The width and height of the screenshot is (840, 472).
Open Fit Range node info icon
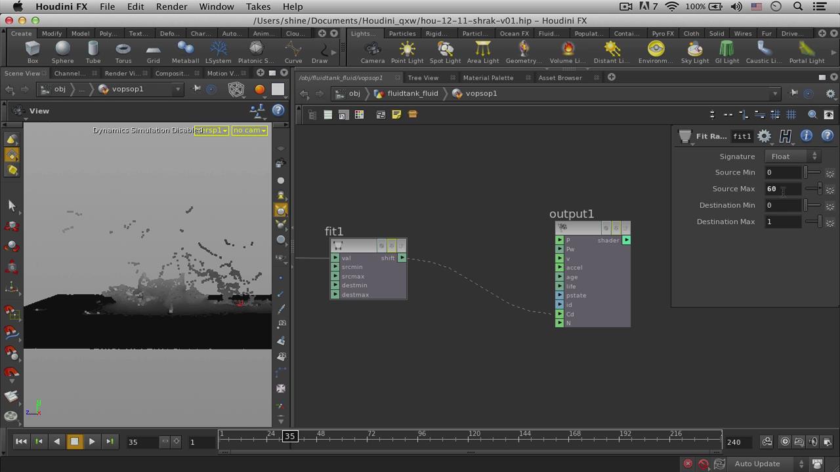click(x=807, y=136)
